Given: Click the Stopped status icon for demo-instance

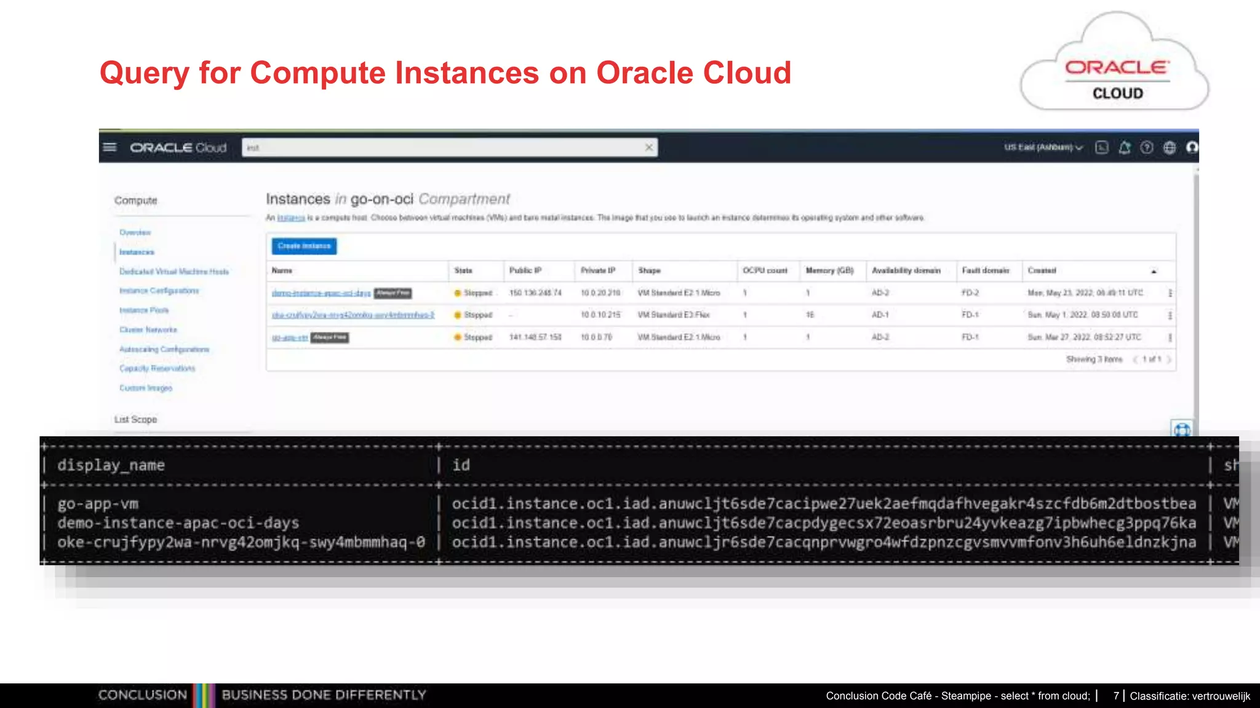Looking at the screenshot, I should click(x=458, y=293).
